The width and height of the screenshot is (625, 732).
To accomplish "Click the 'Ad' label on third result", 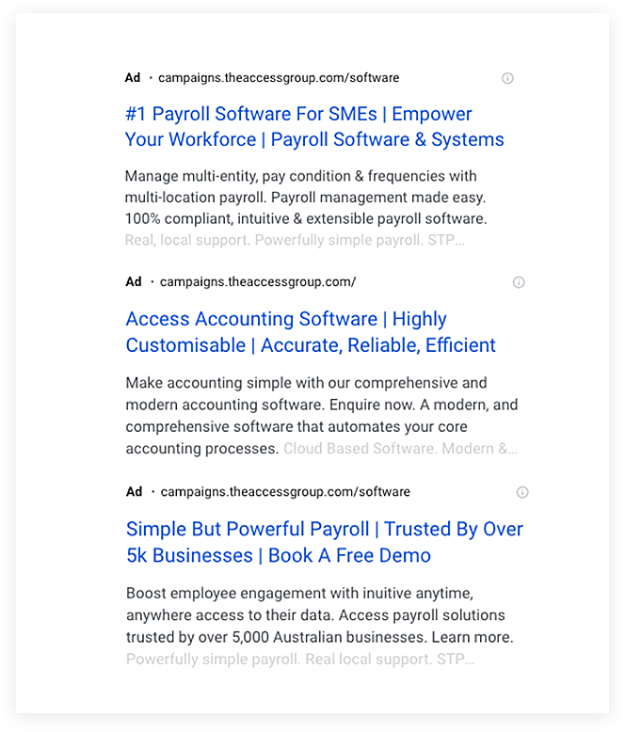I will [134, 491].
